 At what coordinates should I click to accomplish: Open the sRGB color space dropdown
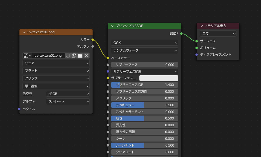point(68,94)
